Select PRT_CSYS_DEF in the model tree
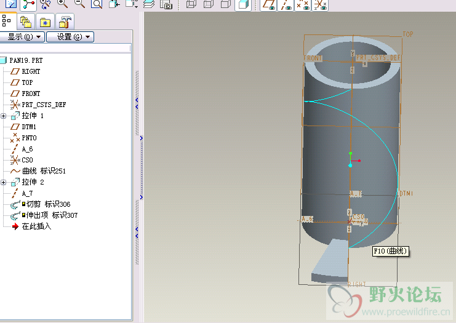The width and height of the screenshot is (456, 323). (44, 105)
